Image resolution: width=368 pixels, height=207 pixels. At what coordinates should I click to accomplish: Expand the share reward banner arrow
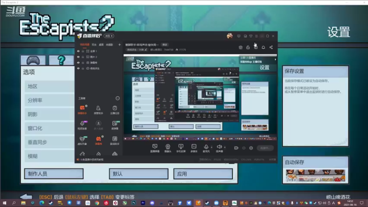coord(275,60)
